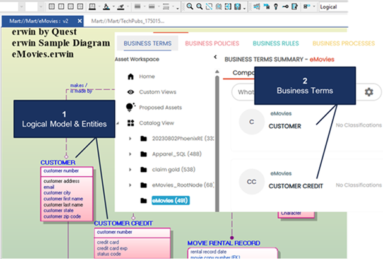Screen dimensions: 383x259
Task: Toggle Italic text formatting in toolbar
Action: (61, 6)
